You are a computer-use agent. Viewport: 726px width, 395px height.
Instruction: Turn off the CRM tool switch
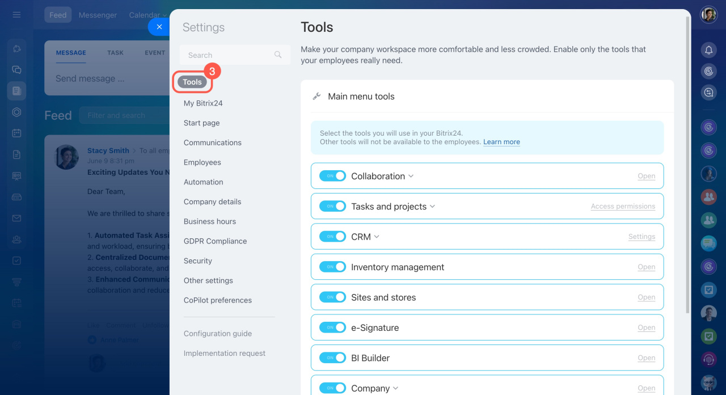tap(332, 237)
